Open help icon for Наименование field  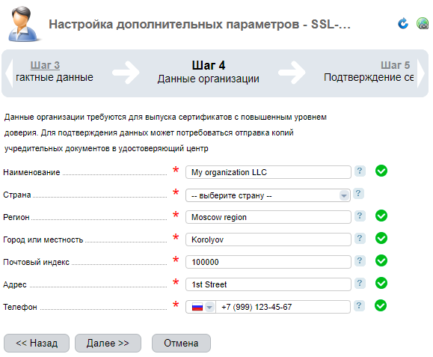pos(360,171)
